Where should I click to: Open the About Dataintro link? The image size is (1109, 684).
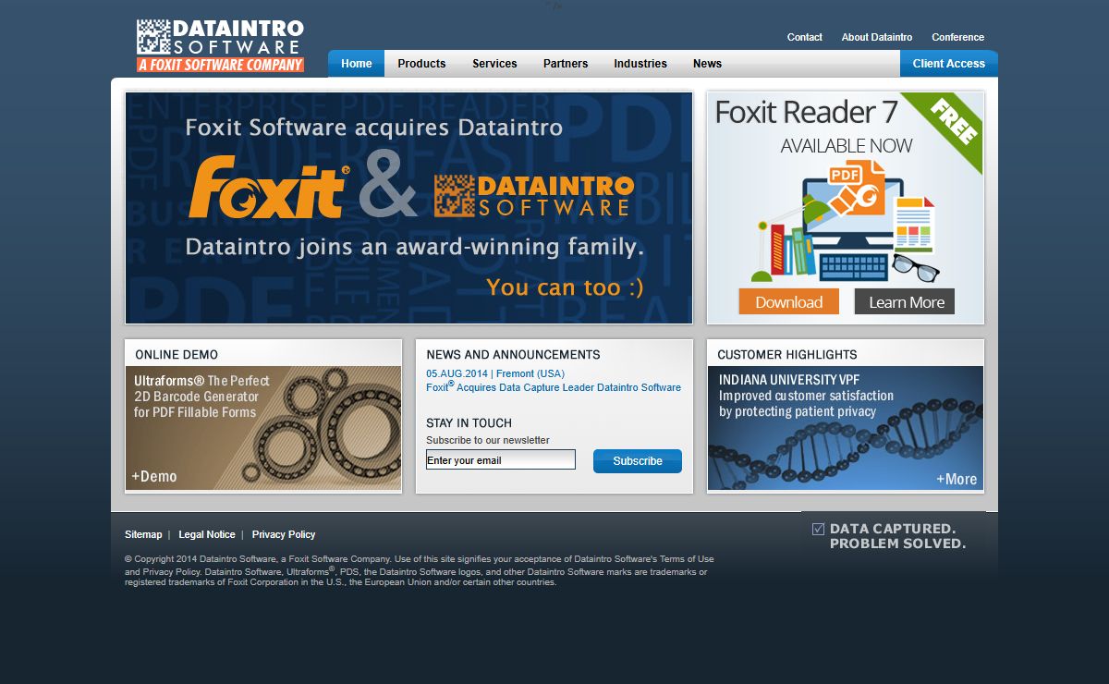point(876,37)
